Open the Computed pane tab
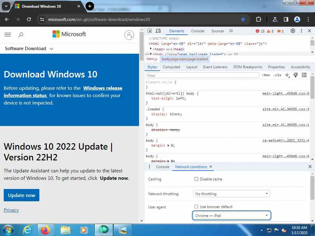Image resolution: width=315 pixels, height=236 pixels. (171, 67)
